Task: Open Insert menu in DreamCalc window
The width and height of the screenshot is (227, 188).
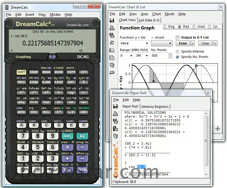Action: click(30, 15)
